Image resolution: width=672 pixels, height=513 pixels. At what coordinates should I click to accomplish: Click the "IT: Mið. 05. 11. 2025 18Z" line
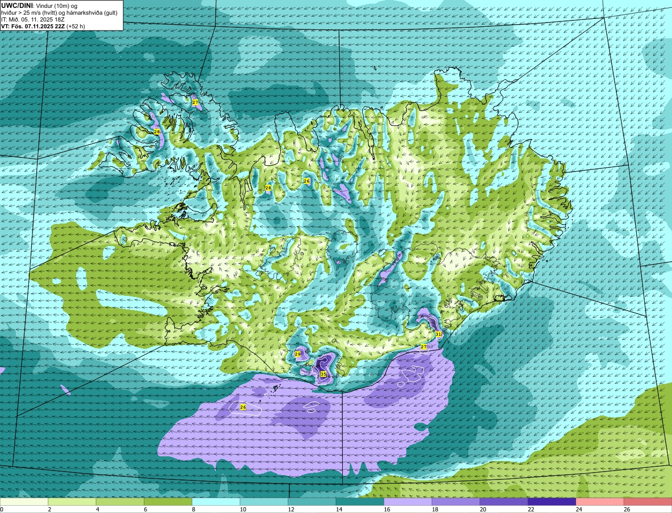click(x=32, y=19)
